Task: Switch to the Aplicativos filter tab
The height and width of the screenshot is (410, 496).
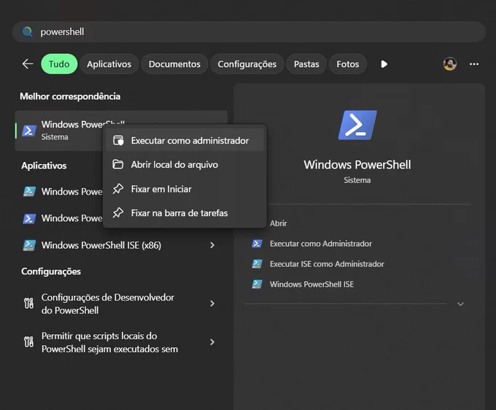Action: point(109,64)
